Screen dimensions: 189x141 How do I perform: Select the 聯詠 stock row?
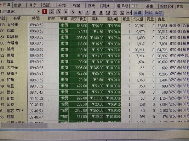click(94, 92)
